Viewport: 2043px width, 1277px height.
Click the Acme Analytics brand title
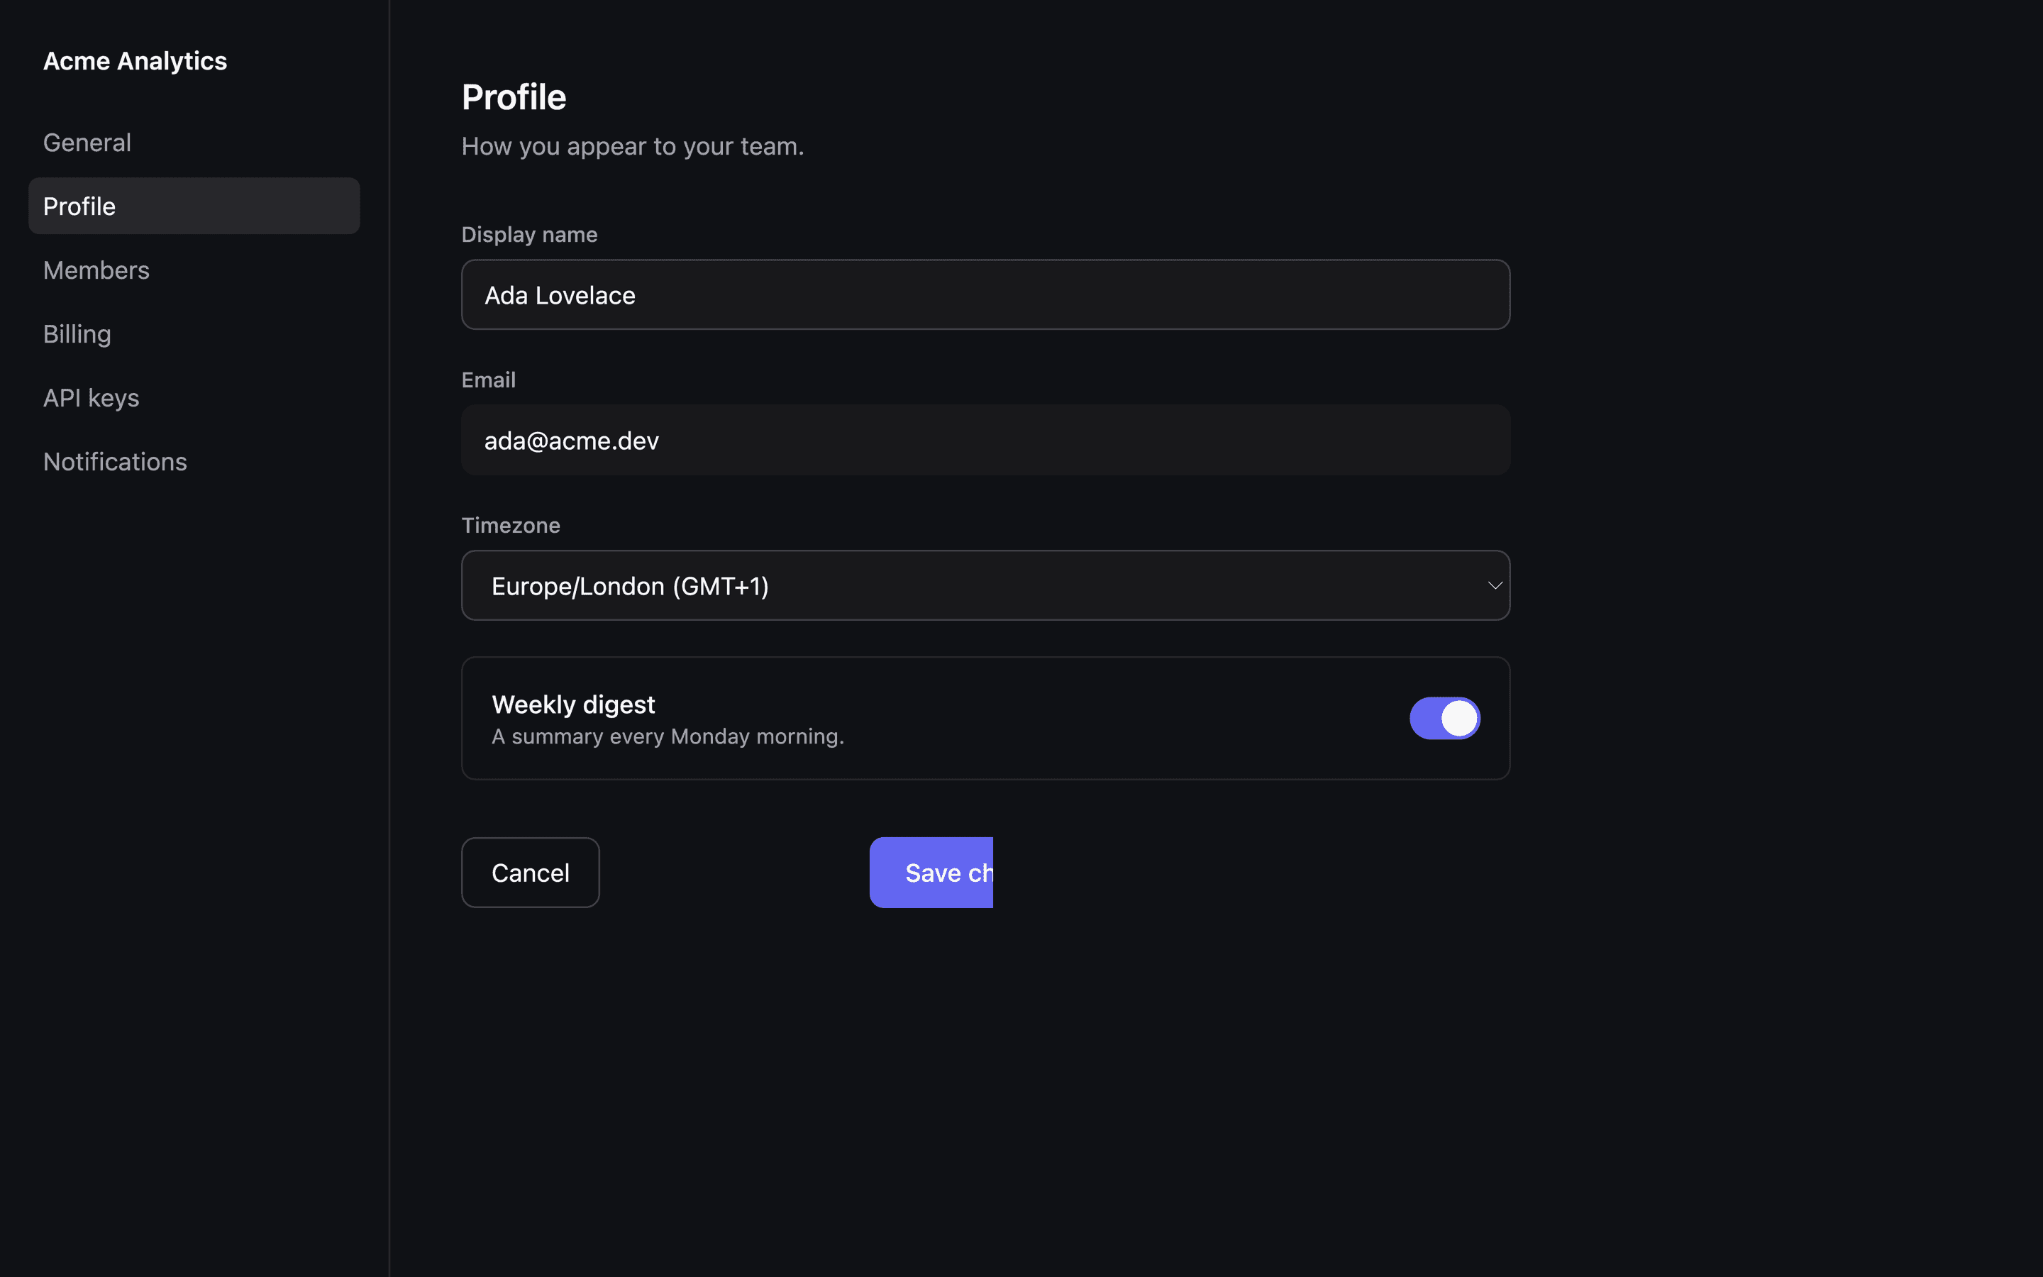tap(135, 61)
